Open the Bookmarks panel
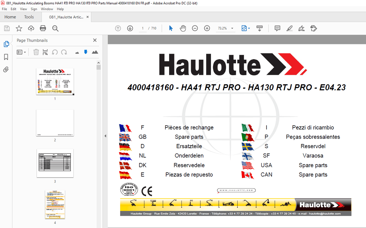The width and height of the screenshot is (366, 228). 6,57
